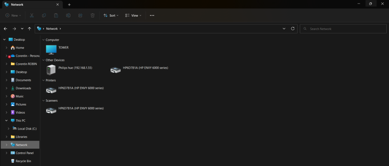Image resolution: width=389 pixels, height=166 pixels.
Task: Expand the Home tree node
Action: [6, 48]
